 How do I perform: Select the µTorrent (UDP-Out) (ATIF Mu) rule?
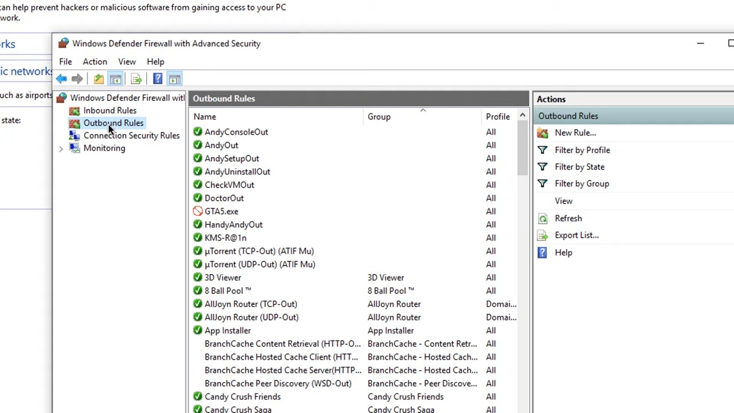tap(260, 264)
